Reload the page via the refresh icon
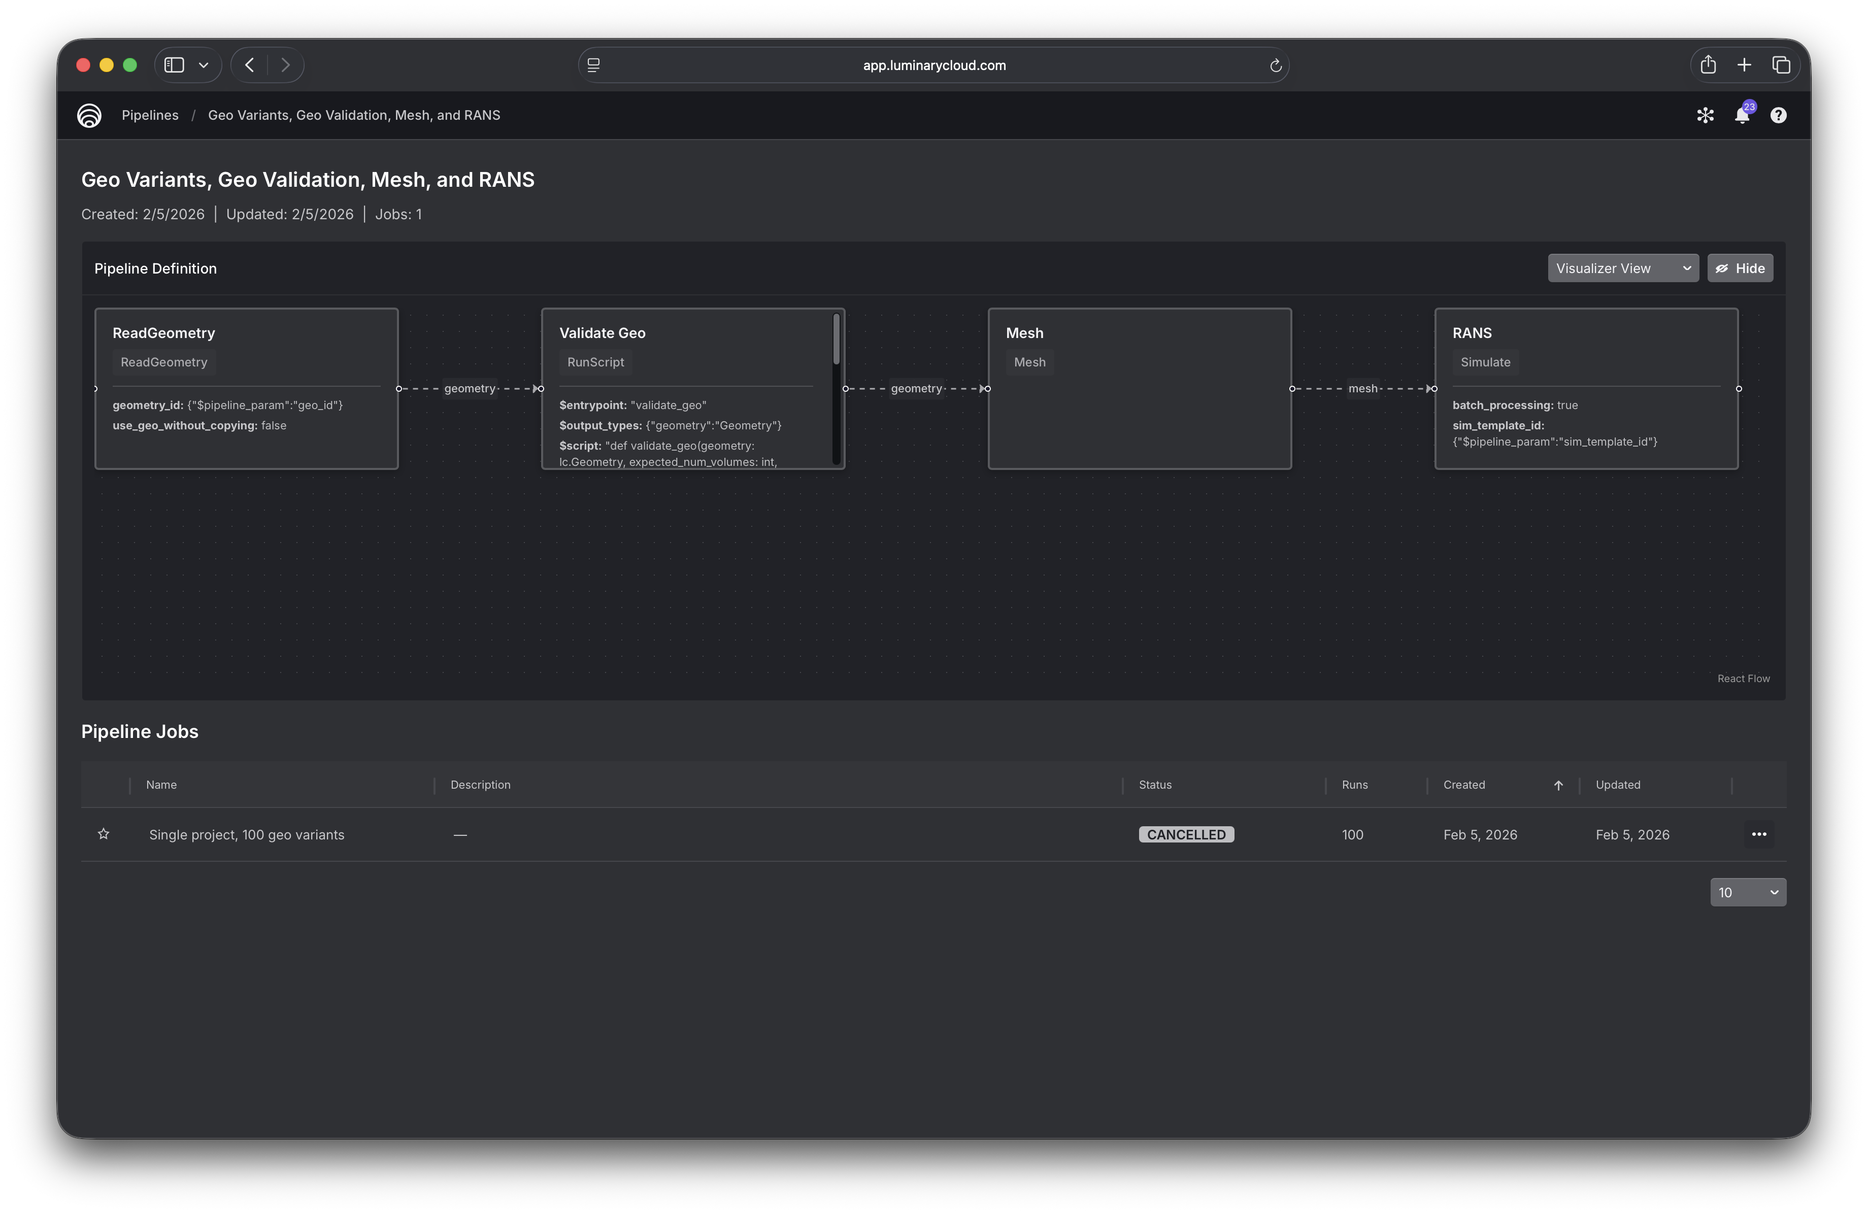This screenshot has width=1868, height=1214. pyautogui.click(x=1275, y=65)
